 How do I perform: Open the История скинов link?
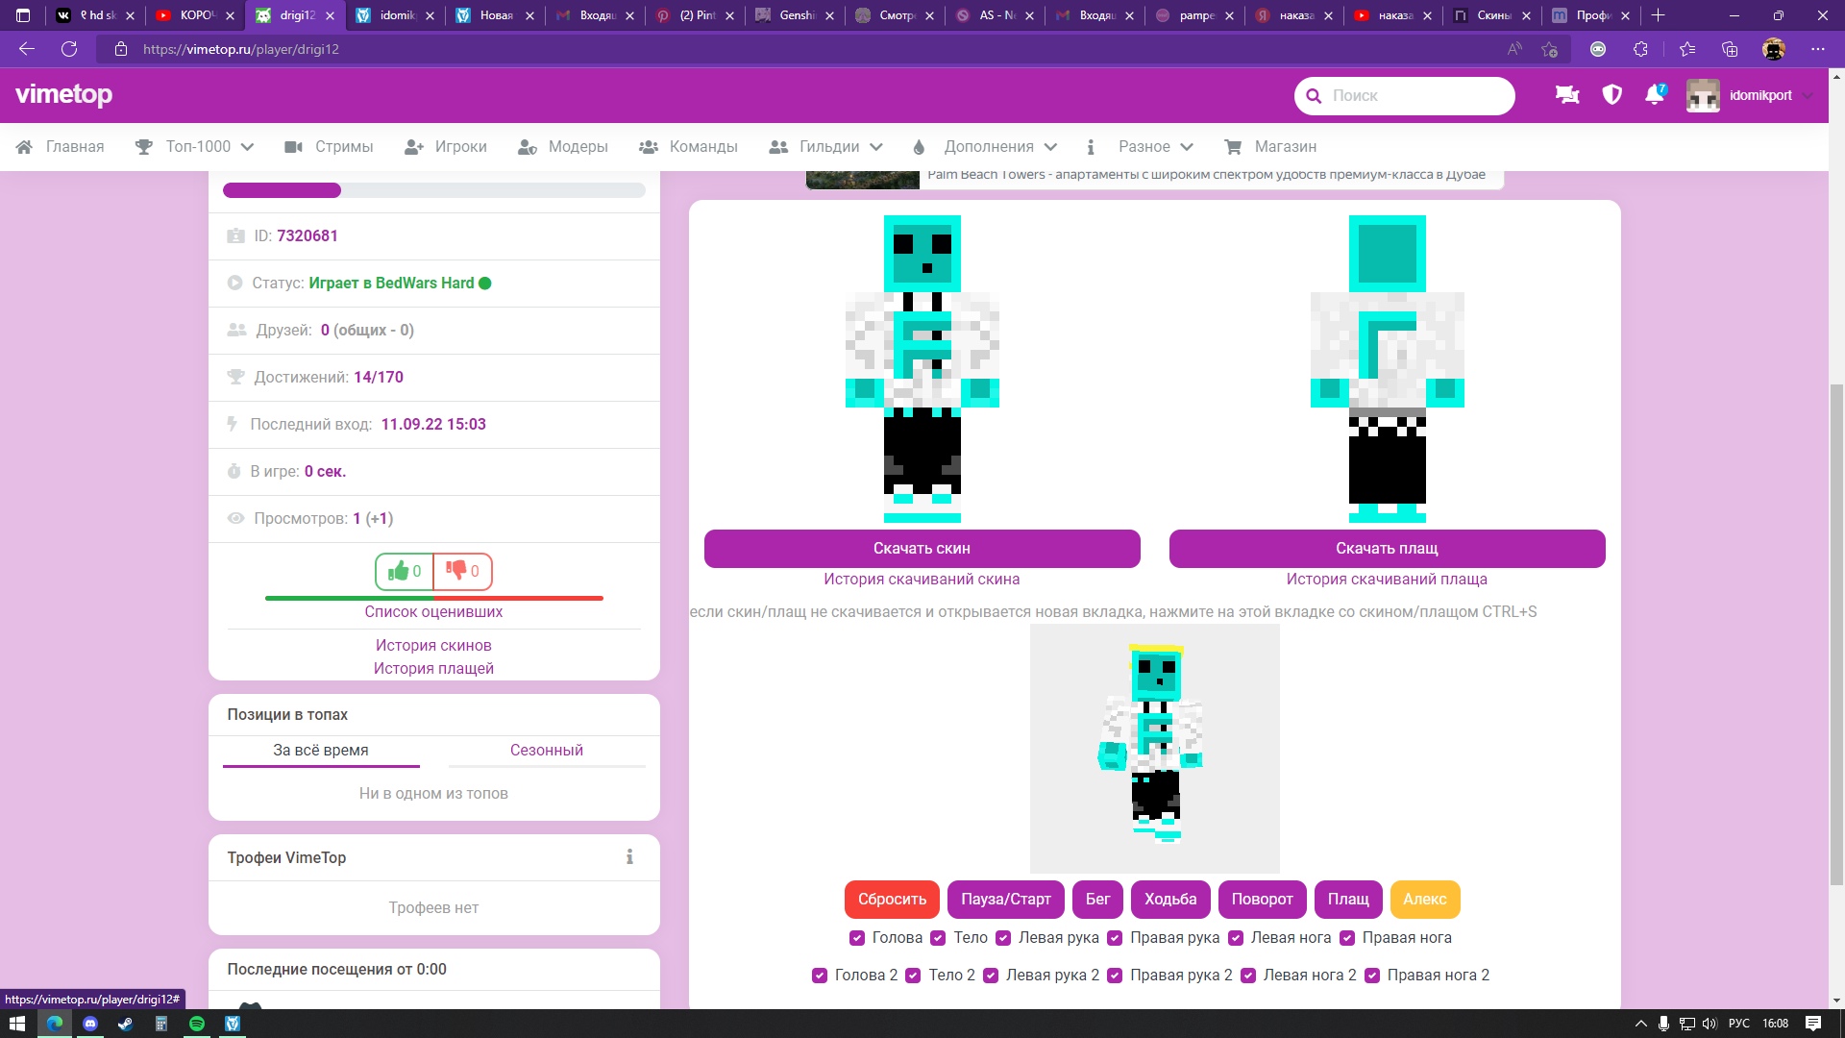433,645
